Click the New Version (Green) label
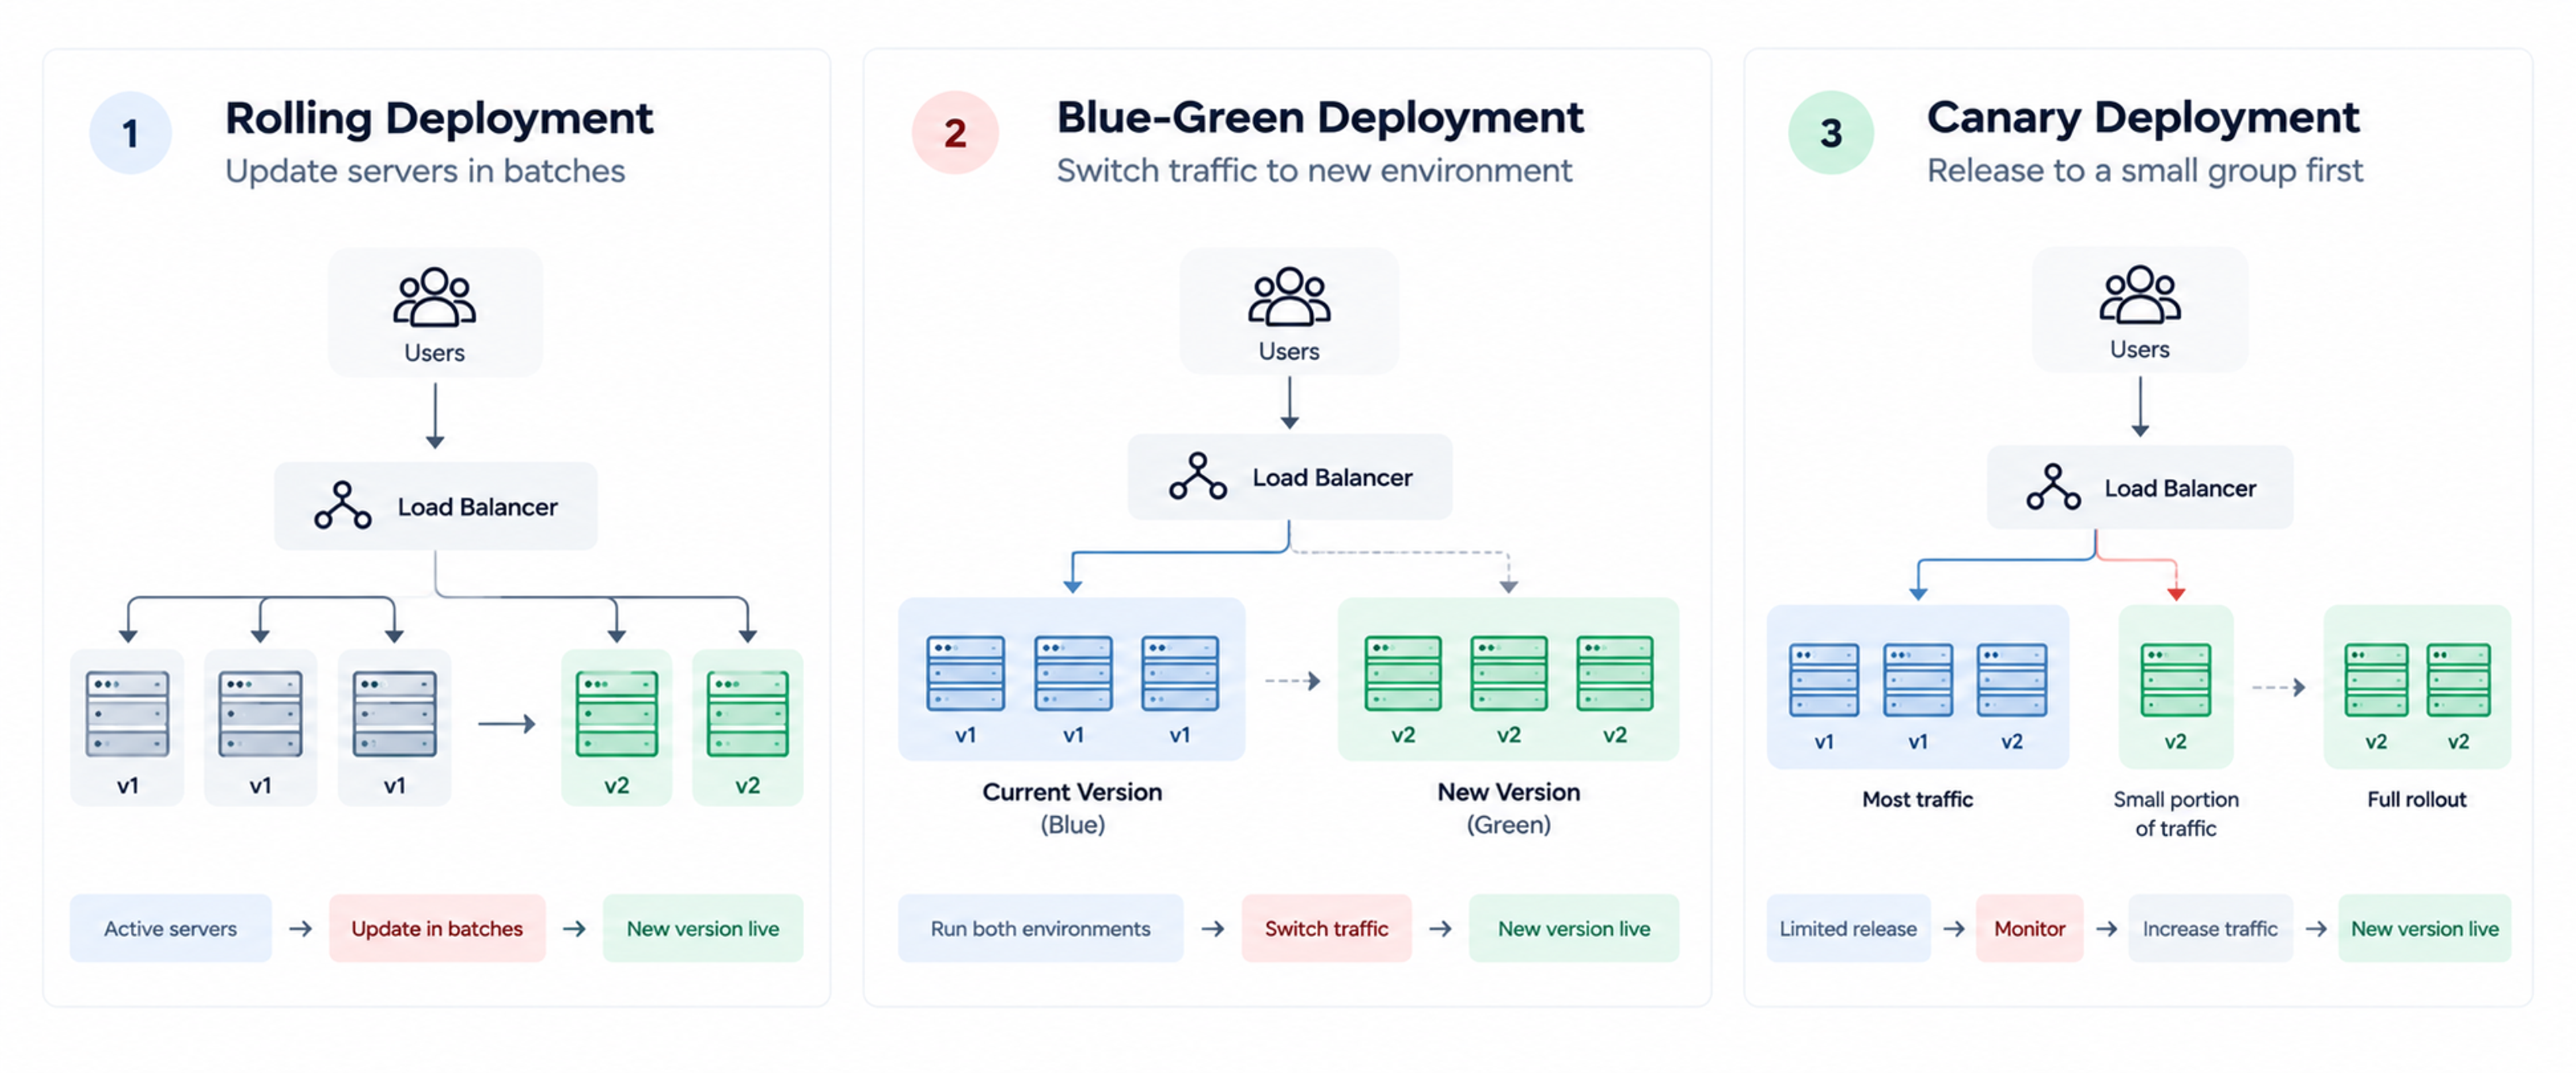 click(1509, 808)
